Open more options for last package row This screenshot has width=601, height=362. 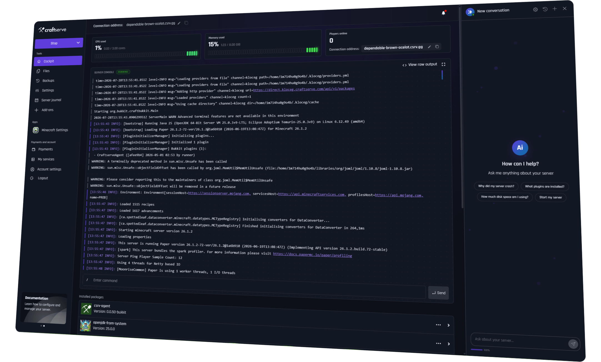(439, 343)
